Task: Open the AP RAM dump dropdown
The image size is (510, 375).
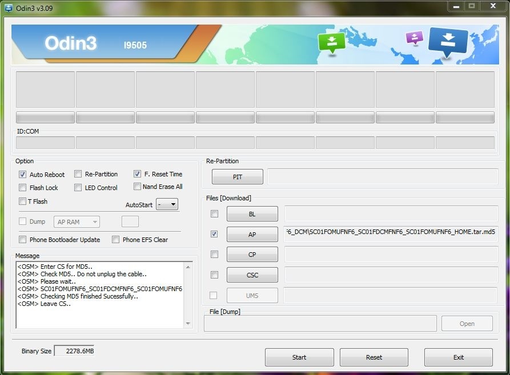Action: (x=77, y=222)
